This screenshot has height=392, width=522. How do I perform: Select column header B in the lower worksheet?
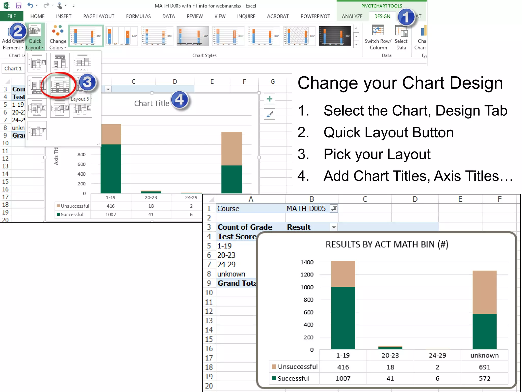[x=311, y=199]
